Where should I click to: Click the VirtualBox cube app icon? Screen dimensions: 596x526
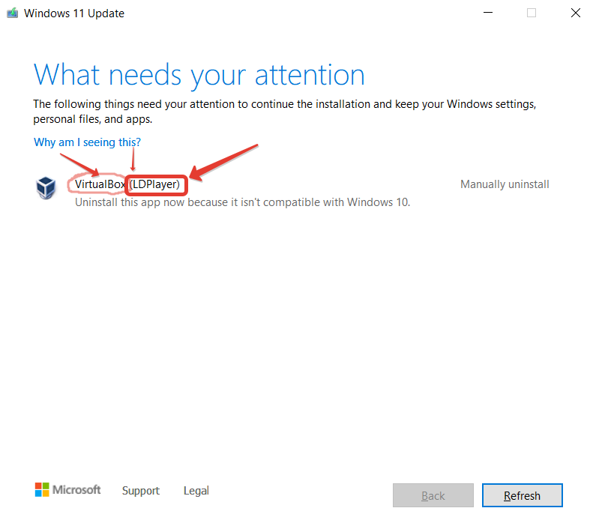pyautogui.click(x=46, y=187)
